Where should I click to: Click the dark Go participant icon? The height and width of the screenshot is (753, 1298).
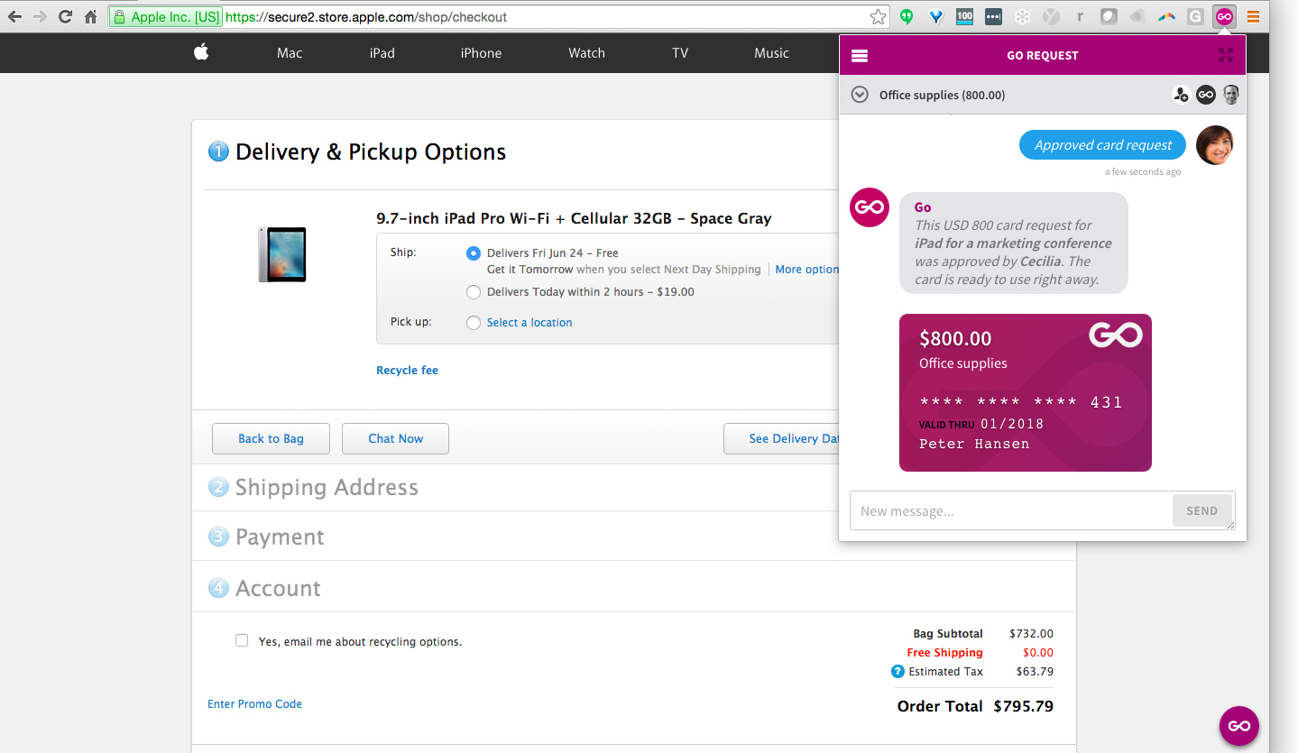click(1206, 95)
